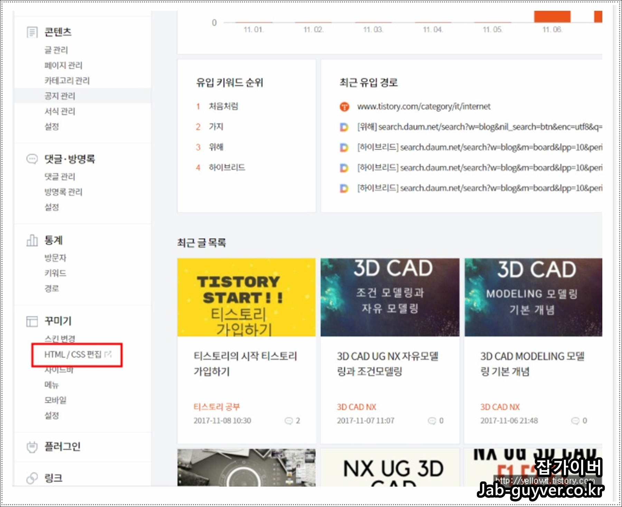Click the 콘텐츠 section document icon

tap(32, 32)
